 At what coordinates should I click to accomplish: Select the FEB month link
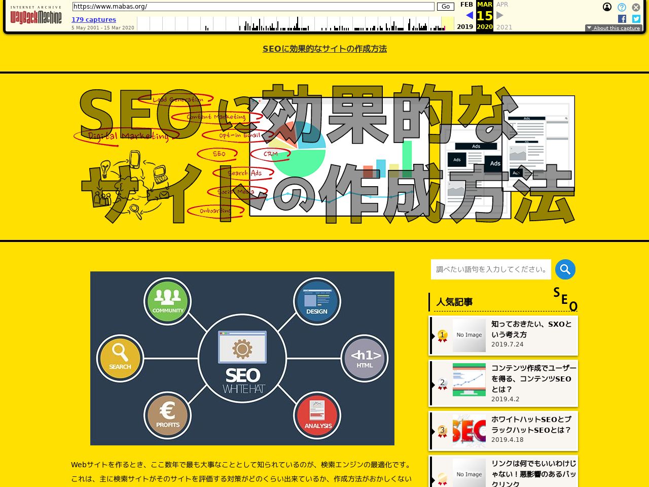pyautogui.click(x=466, y=5)
